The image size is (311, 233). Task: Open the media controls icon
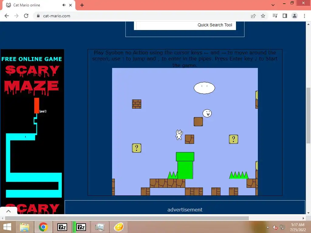275,16
